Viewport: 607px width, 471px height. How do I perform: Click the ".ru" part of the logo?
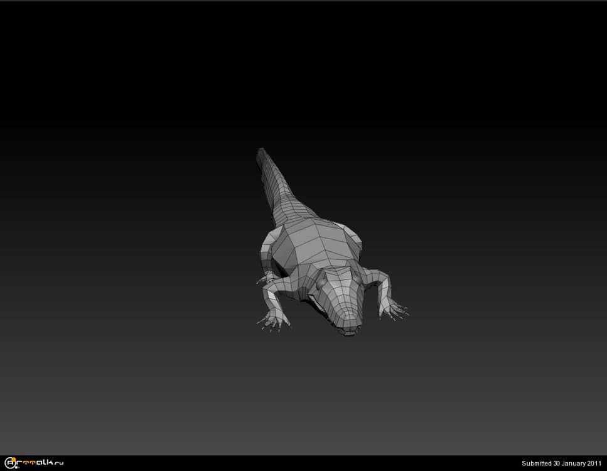point(58,463)
